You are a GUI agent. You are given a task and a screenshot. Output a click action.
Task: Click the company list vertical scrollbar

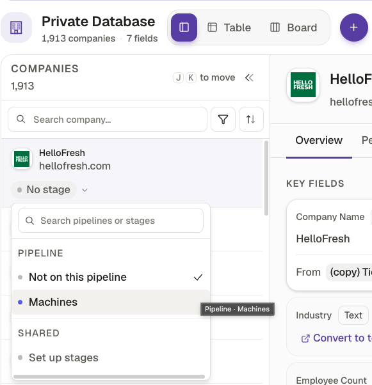pos(266,178)
